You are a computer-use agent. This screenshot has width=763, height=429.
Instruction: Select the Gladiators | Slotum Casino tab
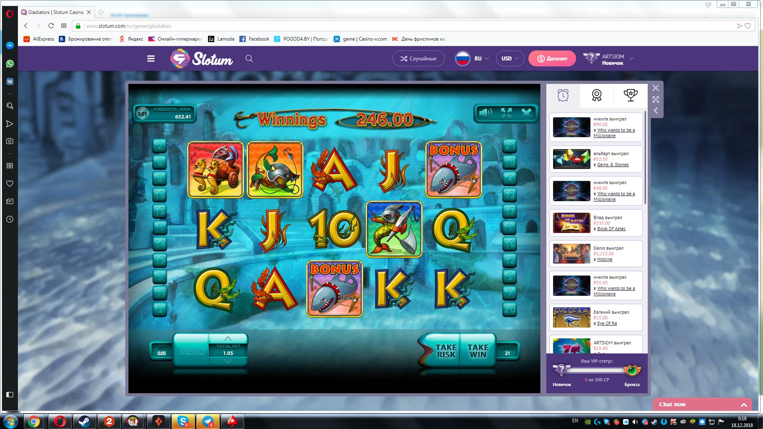click(56, 12)
